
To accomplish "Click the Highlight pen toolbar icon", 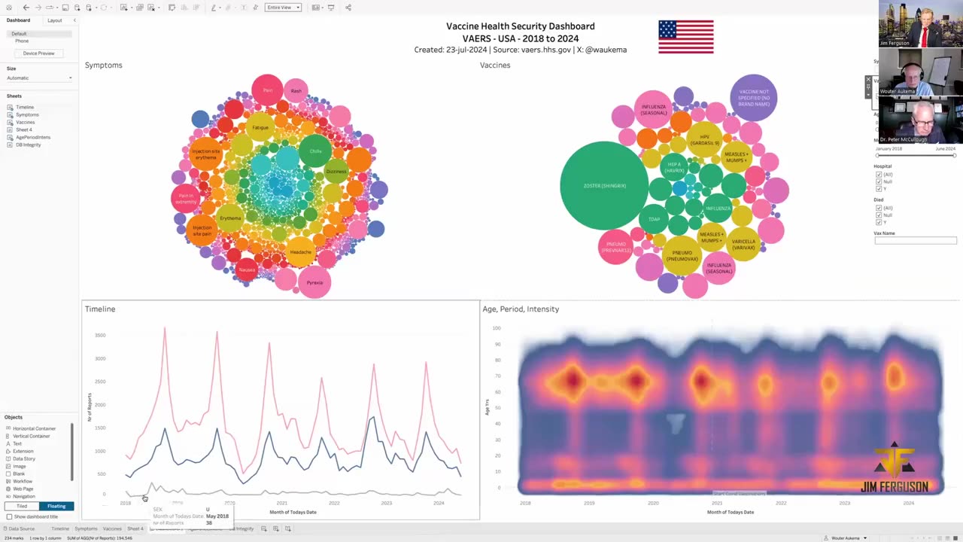I will pos(214,8).
